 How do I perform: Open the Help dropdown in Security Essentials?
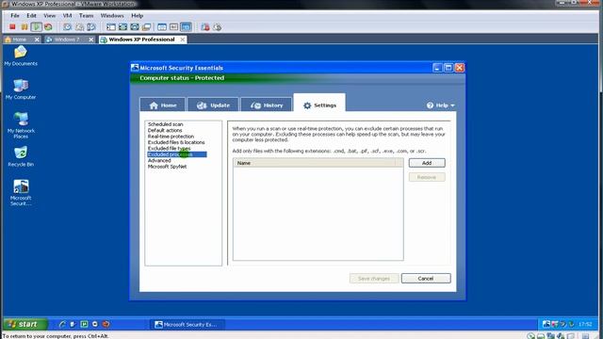(441, 105)
